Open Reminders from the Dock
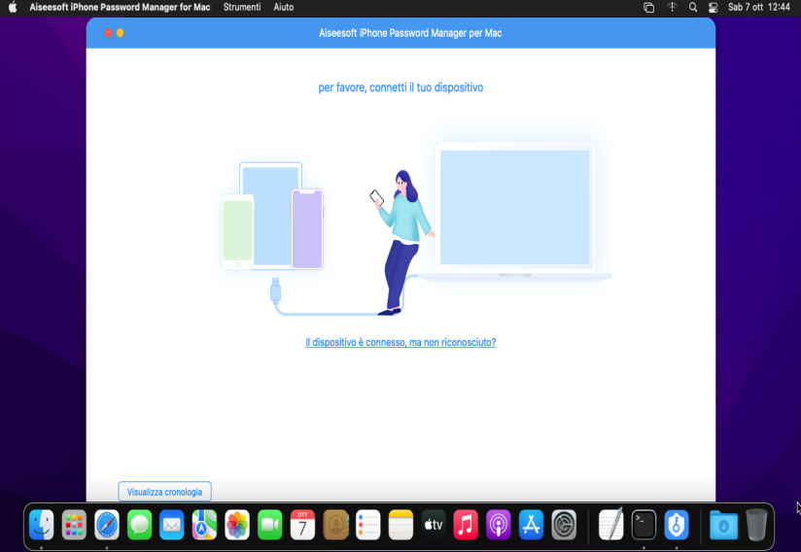Viewport: 801px width, 552px height. click(x=367, y=525)
